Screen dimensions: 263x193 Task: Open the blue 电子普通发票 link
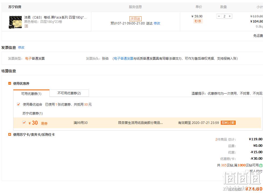[124, 58]
